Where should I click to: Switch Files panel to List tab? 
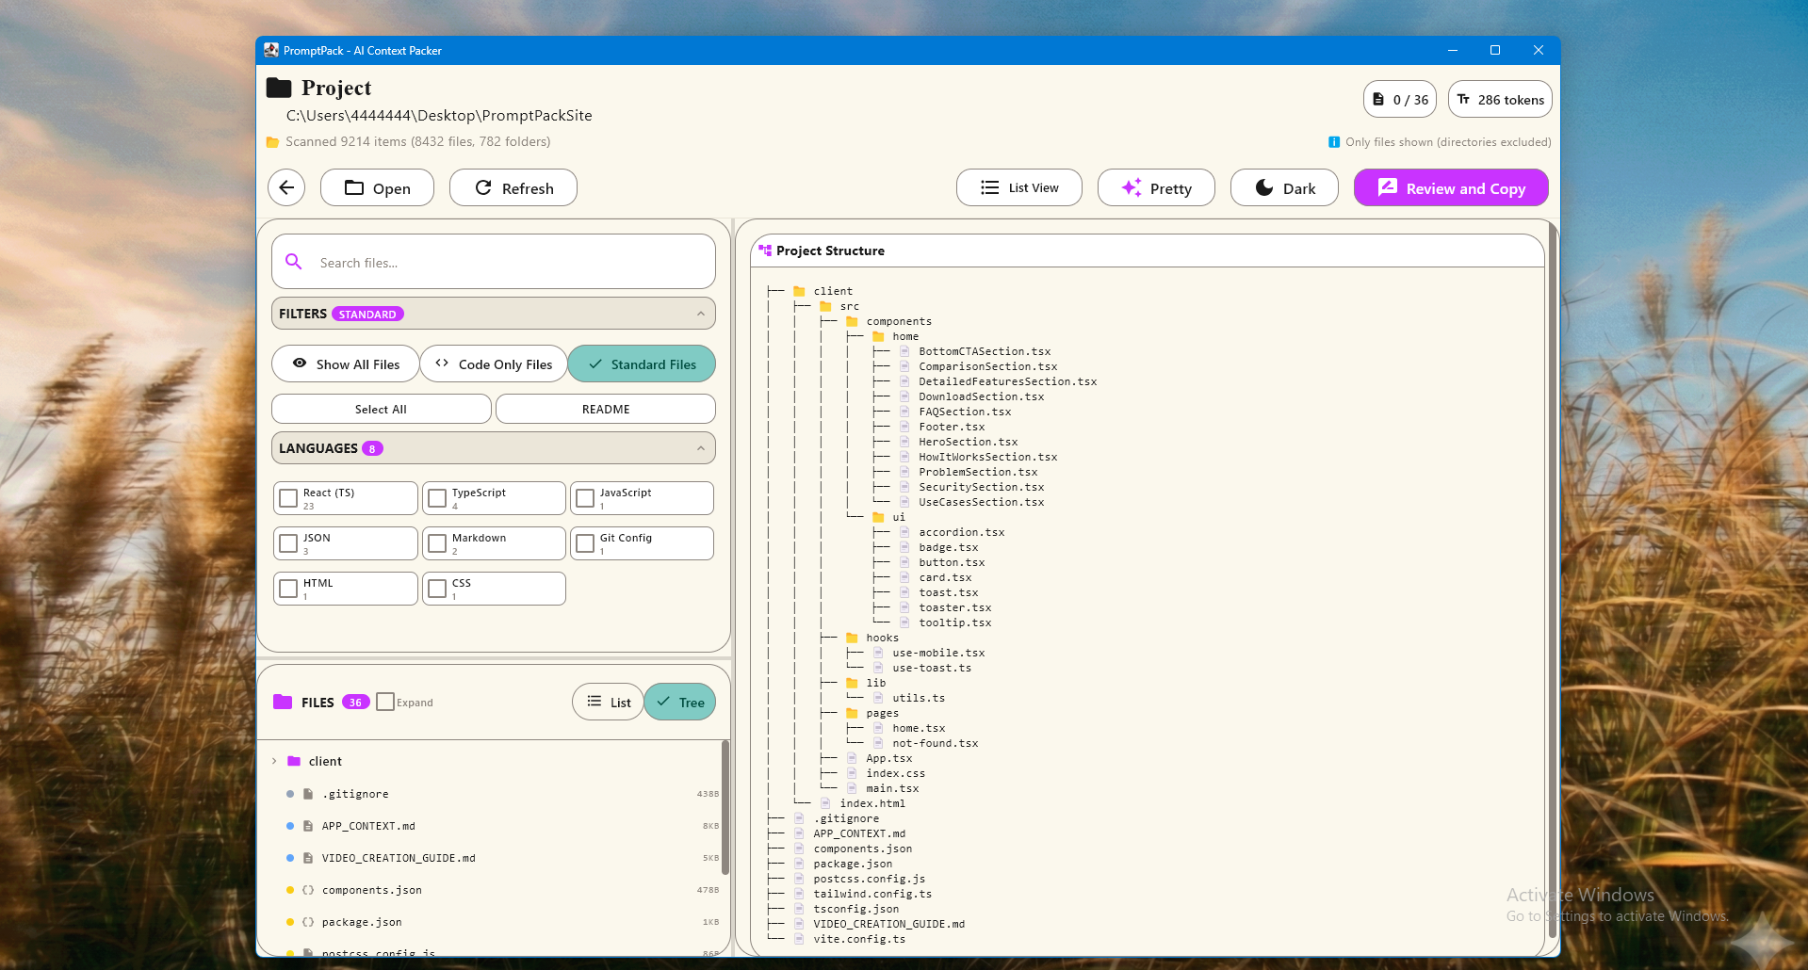pyautogui.click(x=608, y=702)
